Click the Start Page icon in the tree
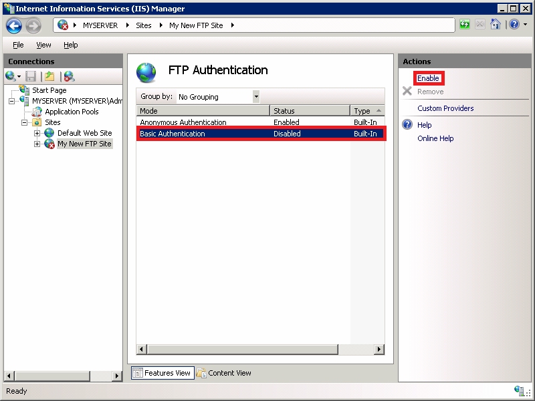 (x=25, y=90)
